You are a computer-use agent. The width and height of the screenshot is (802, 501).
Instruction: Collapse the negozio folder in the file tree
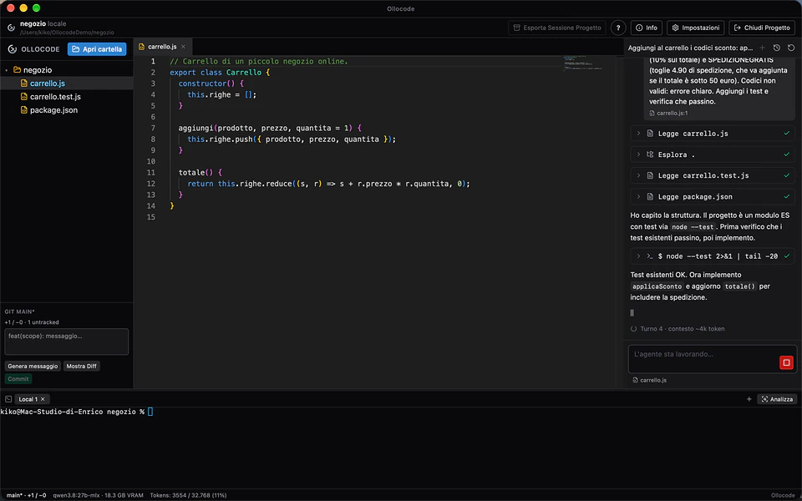[x=6, y=70]
